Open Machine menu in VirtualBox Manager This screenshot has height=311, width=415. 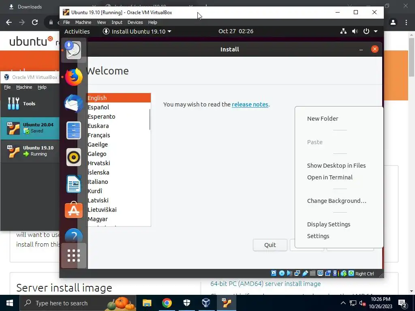click(x=24, y=87)
